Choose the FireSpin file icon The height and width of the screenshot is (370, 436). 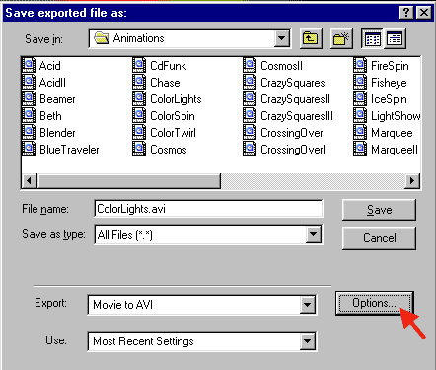(x=360, y=65)
